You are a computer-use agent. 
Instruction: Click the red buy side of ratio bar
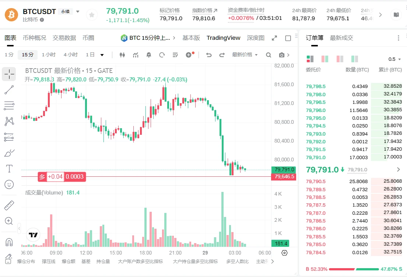341,269
